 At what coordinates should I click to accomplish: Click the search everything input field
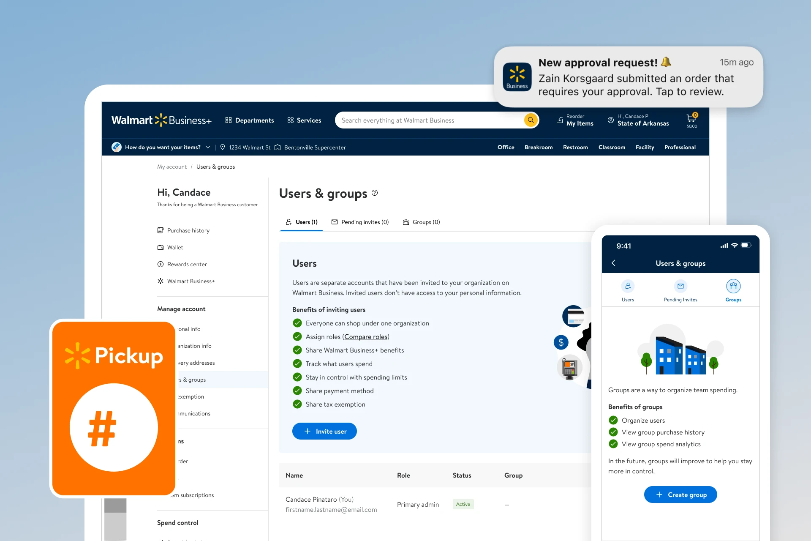click(x=429, y=120)
